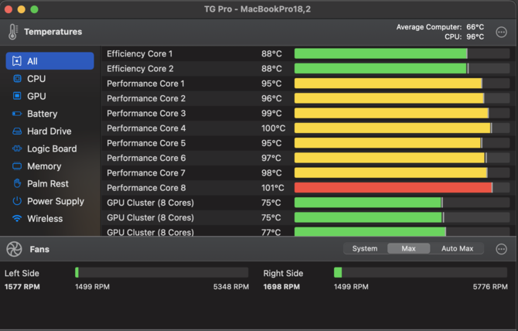Open the Fans more options ellipsis button
Image resolution: width=518 pixels, height=331 pixels.
pyautogui.click(x=501, y=249)
